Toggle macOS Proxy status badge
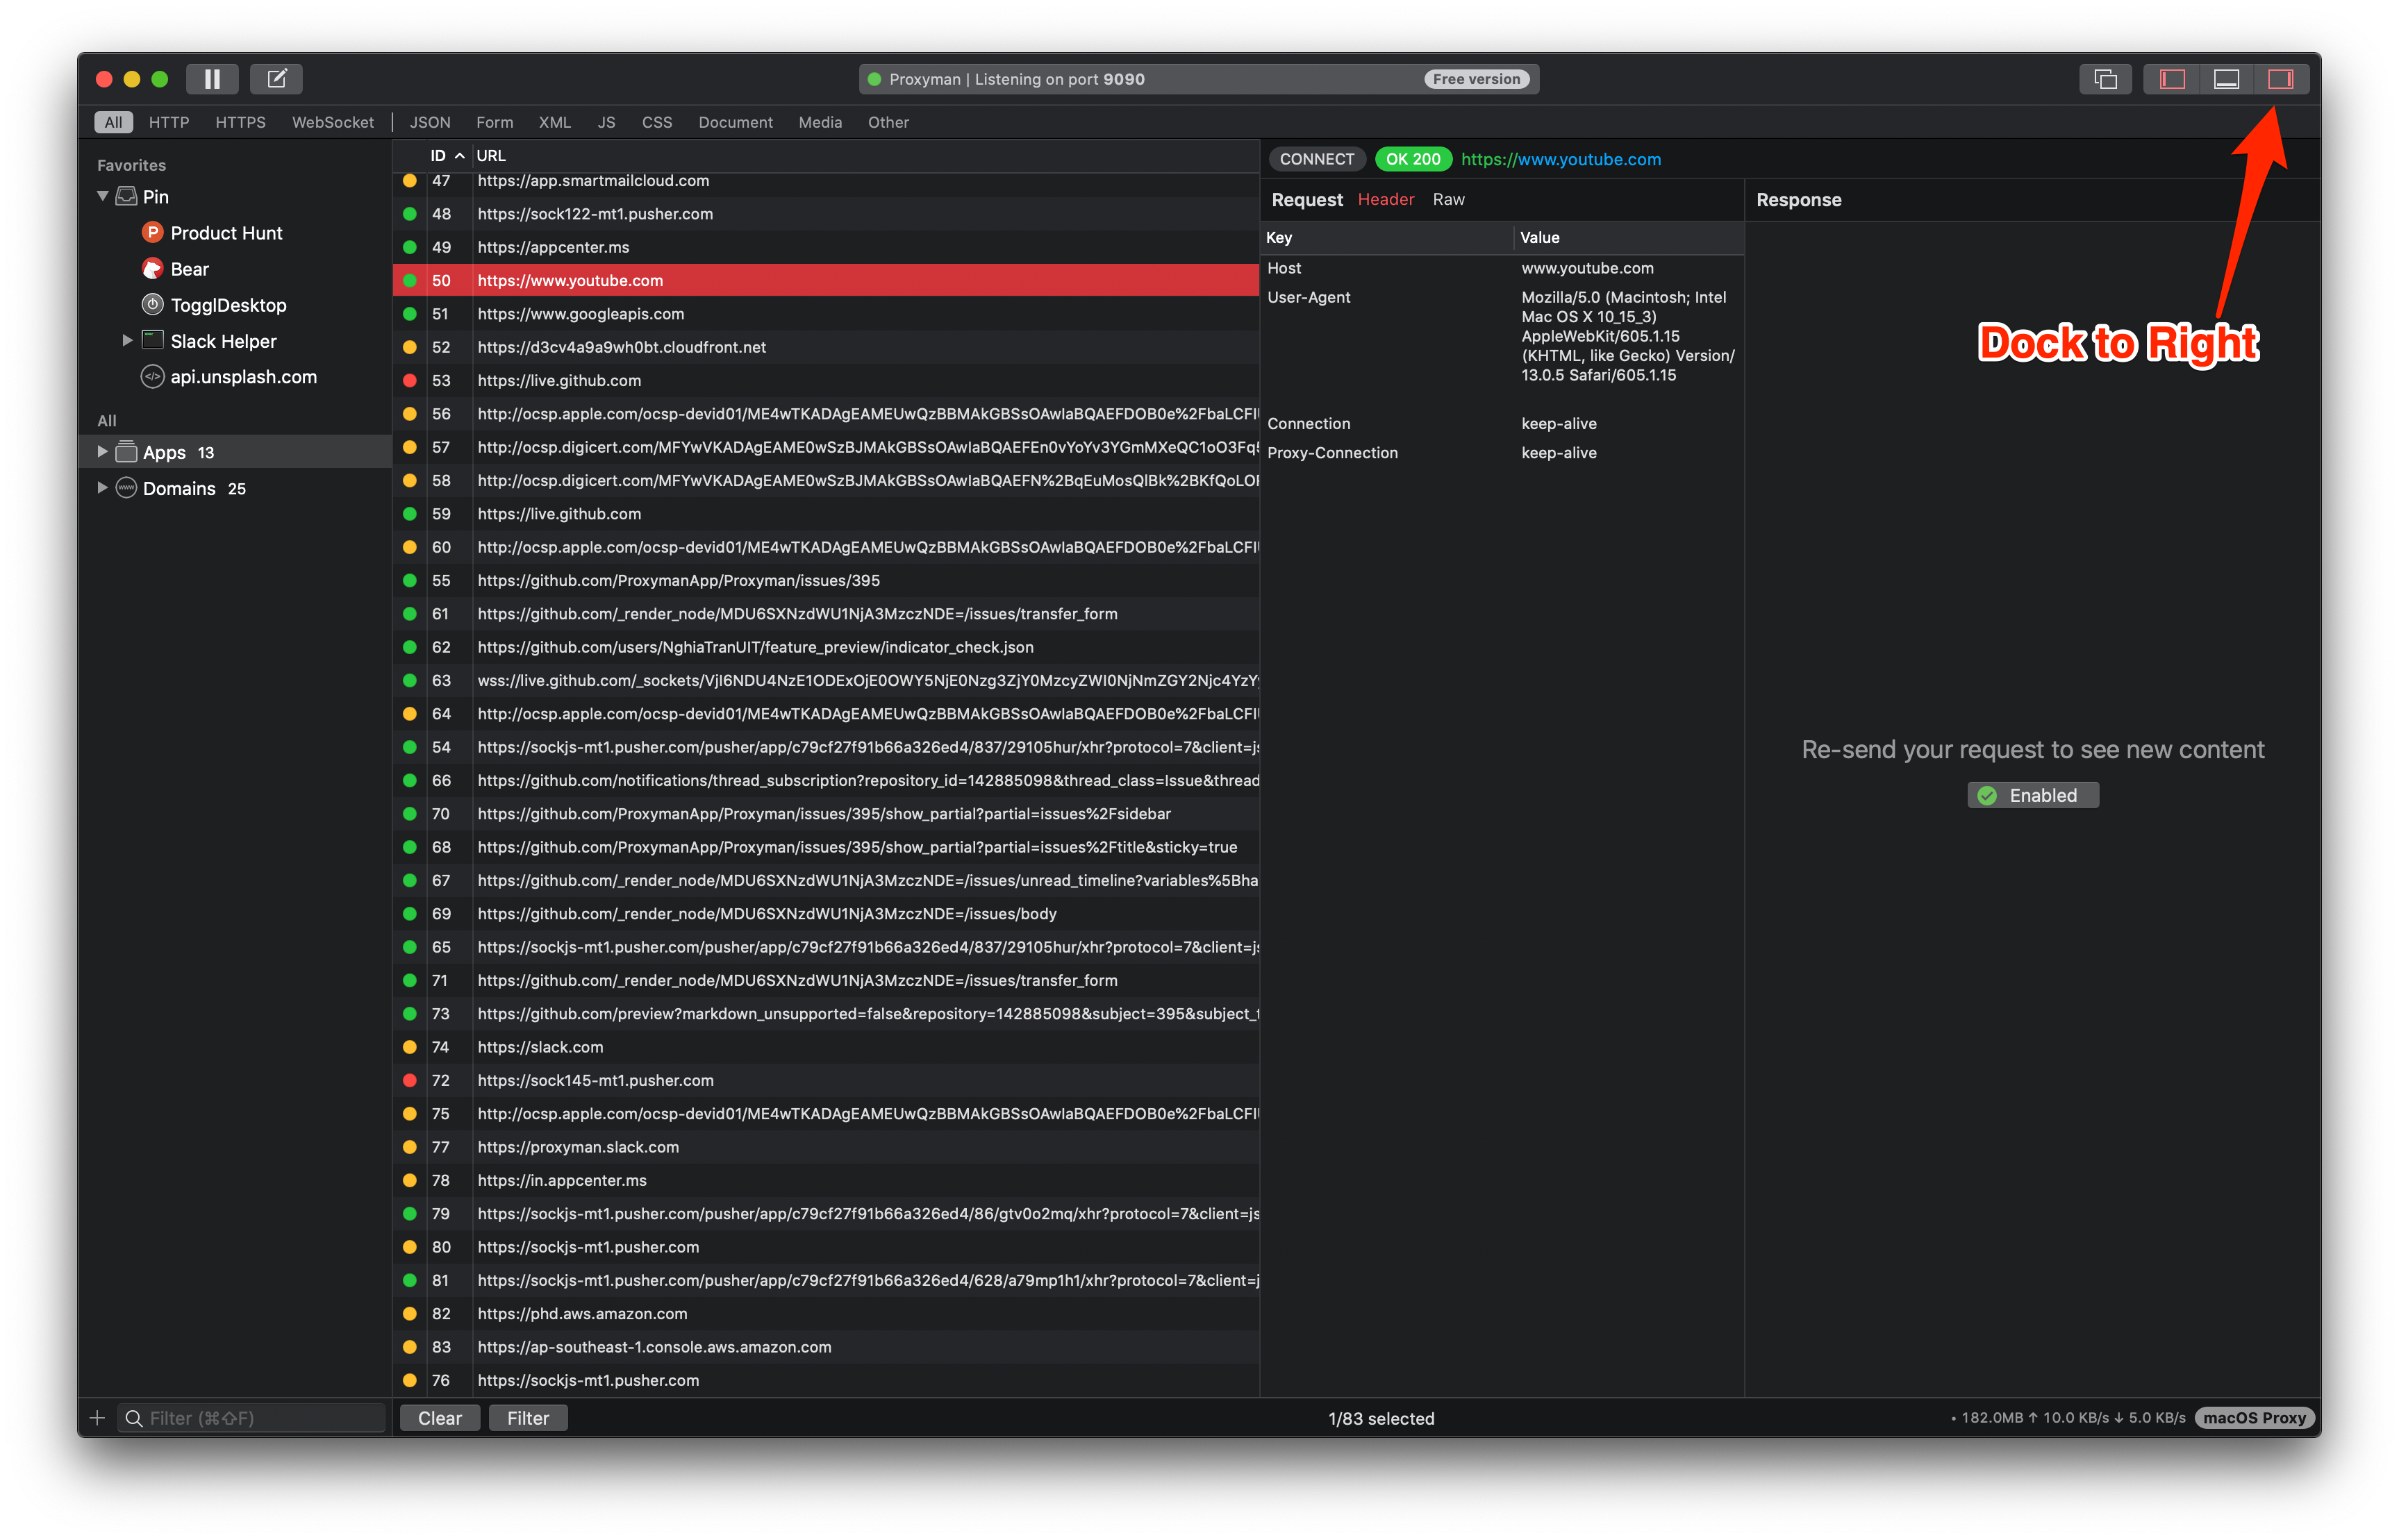The height and width of the screenshot is (1540, 2399). tap(2254, 1418)
